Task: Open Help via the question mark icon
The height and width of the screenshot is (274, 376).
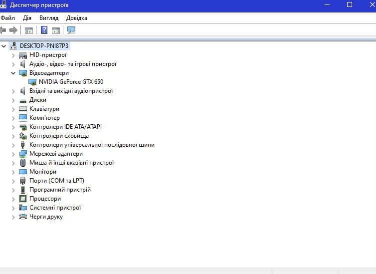Action: [44, 30]
